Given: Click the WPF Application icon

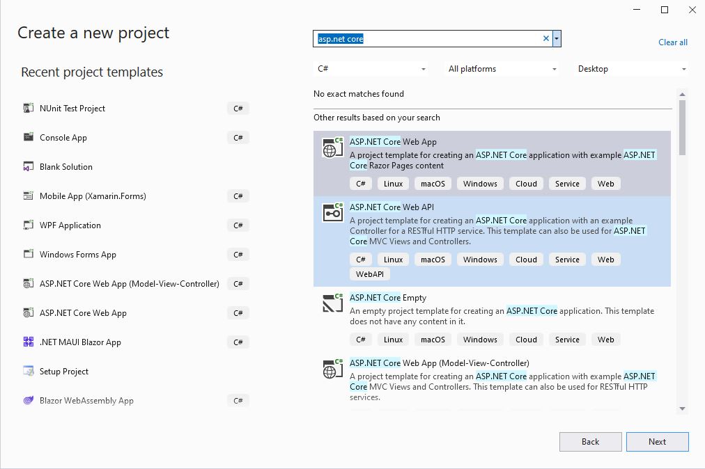Looking at the screenshot, I should (x=29, y=225).
